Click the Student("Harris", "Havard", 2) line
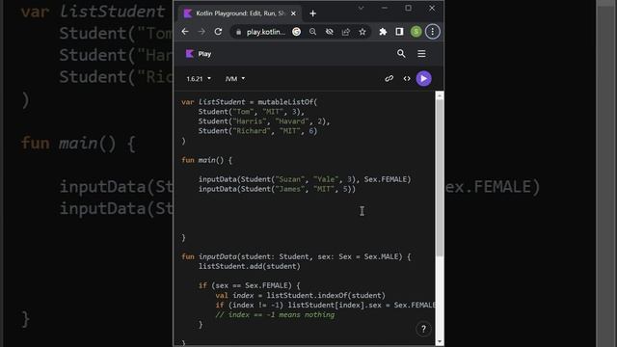617x347 pixels. click(x=264, y=121)
